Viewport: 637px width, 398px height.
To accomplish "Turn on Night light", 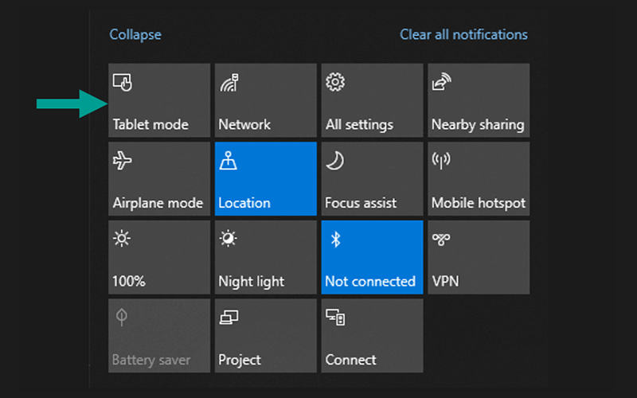I will 266,257.
